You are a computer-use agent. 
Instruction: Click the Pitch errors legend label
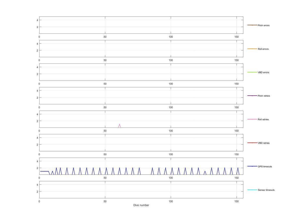click(x=263, y=25)
